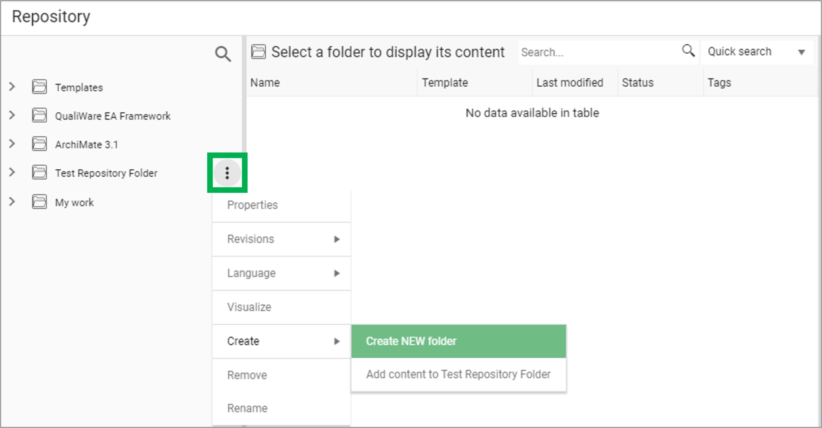
Task: Click the search magnifier in the folder tree panel
Action: [222, 53]
